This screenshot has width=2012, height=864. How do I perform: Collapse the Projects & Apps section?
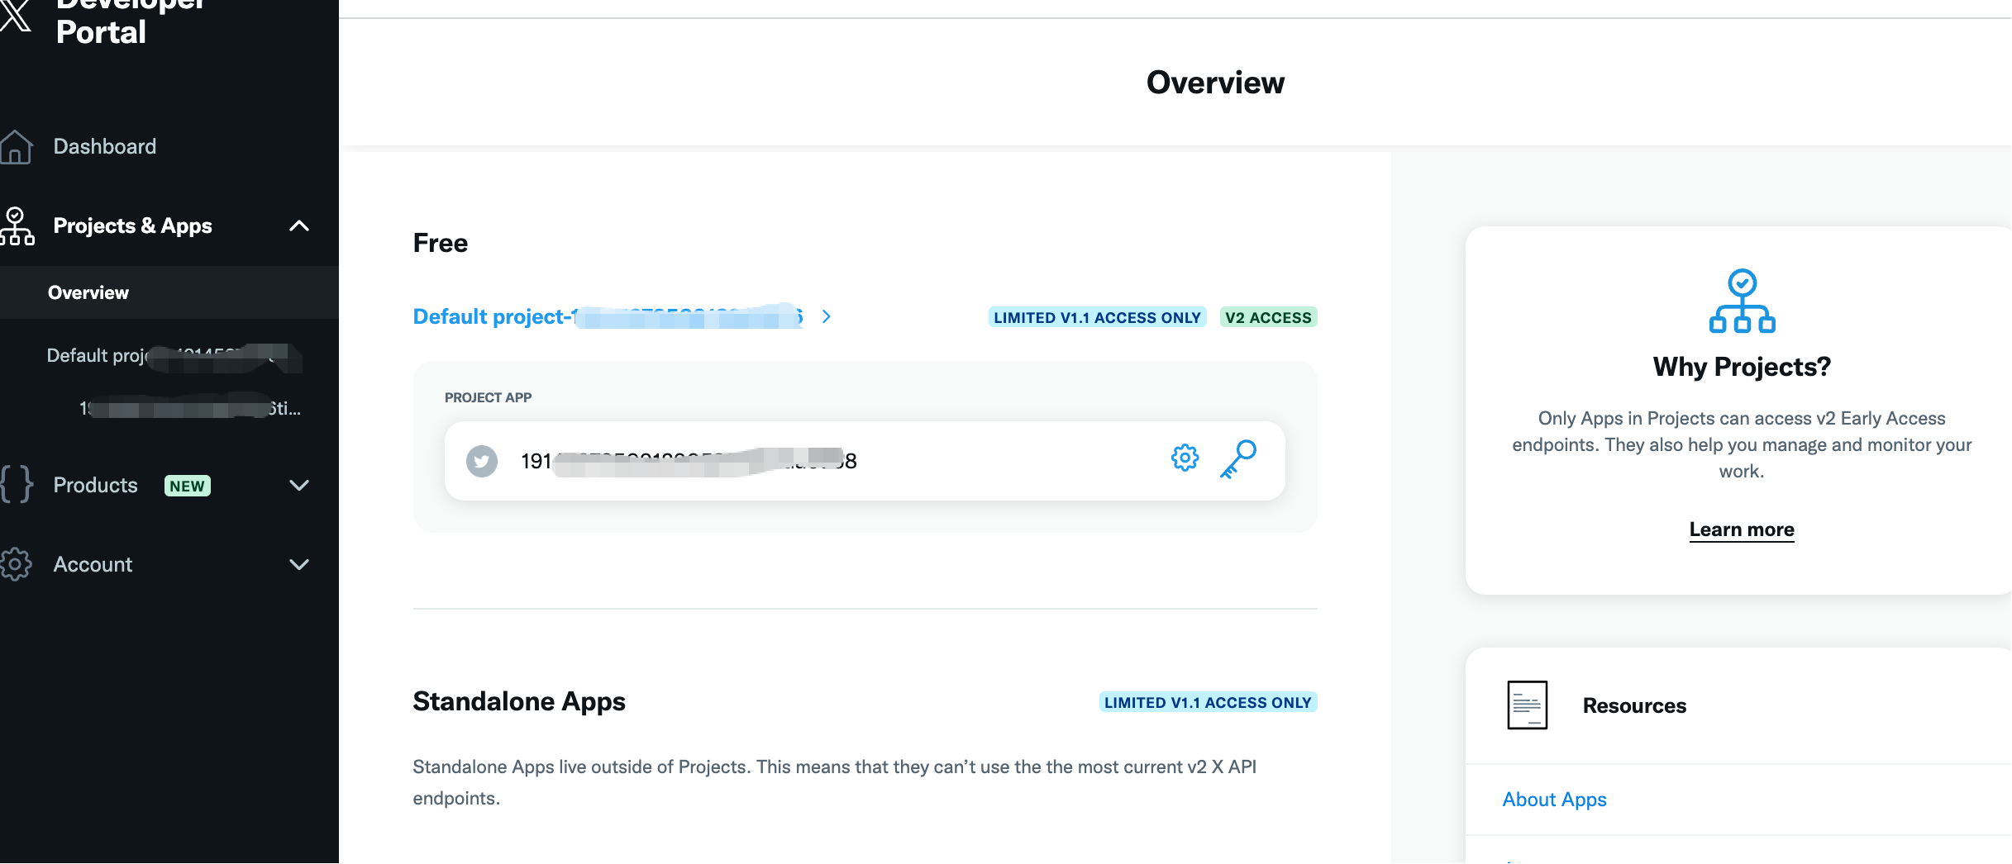point(299,225)
